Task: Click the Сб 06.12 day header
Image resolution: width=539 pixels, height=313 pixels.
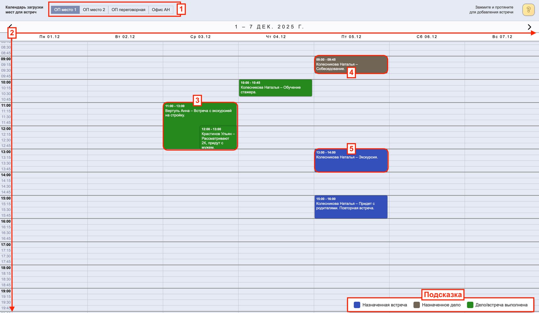Action: [x=427, y=37]
